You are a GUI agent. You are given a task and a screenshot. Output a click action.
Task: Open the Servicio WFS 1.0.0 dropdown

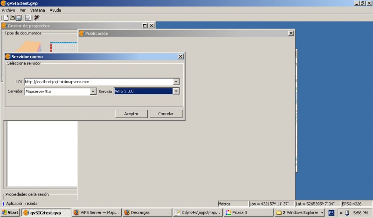[x=176, y=92]
